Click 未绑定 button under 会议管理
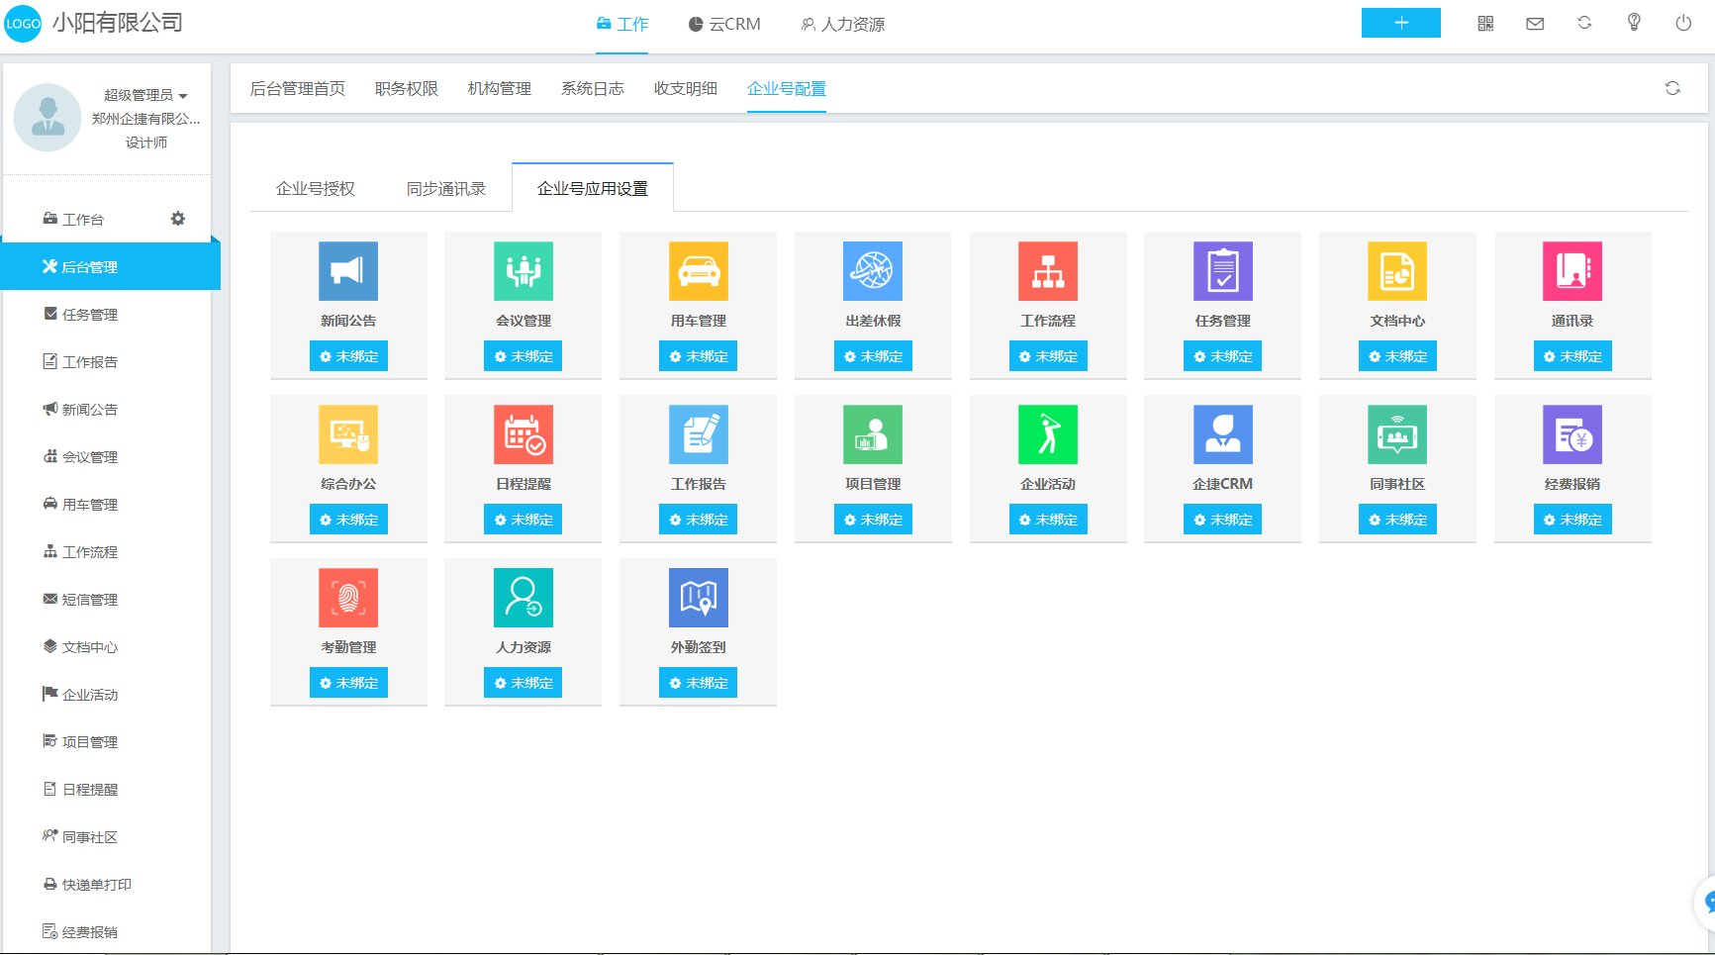Screen dimensions: 1715x955 point(523,356)
